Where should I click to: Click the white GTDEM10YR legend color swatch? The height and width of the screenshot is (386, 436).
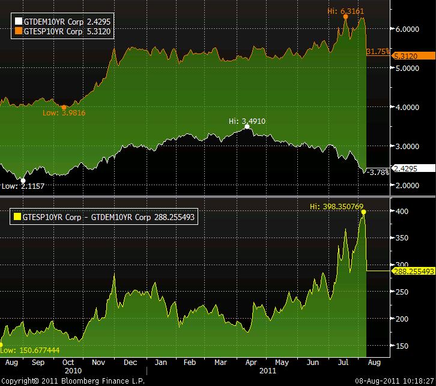pos(17,20)
